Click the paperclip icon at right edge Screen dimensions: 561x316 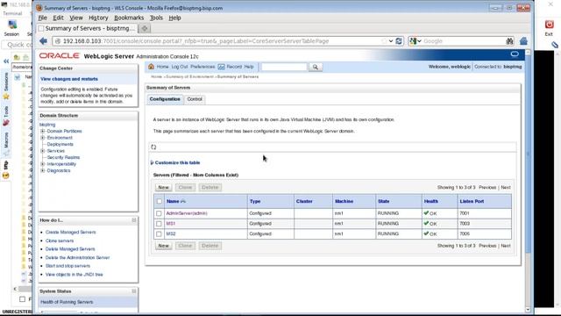554,45
